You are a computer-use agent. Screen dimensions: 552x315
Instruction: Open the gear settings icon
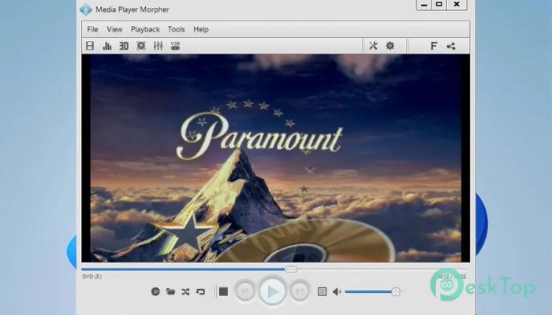click(x=390, y=46)
